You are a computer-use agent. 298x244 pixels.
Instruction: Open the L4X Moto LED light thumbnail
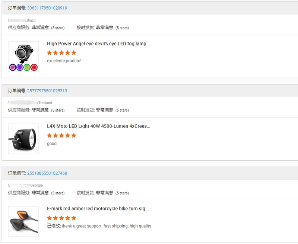(x=23, y=139)
